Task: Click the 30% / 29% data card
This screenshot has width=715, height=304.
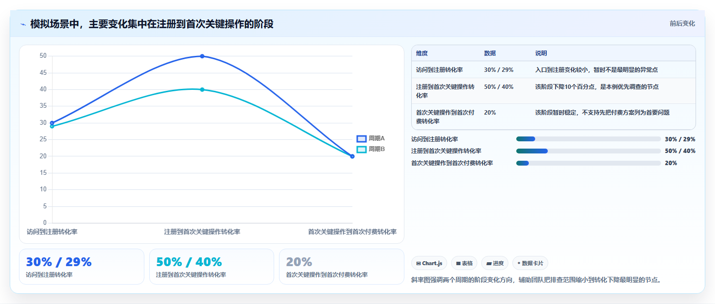Action: [82, 267]
